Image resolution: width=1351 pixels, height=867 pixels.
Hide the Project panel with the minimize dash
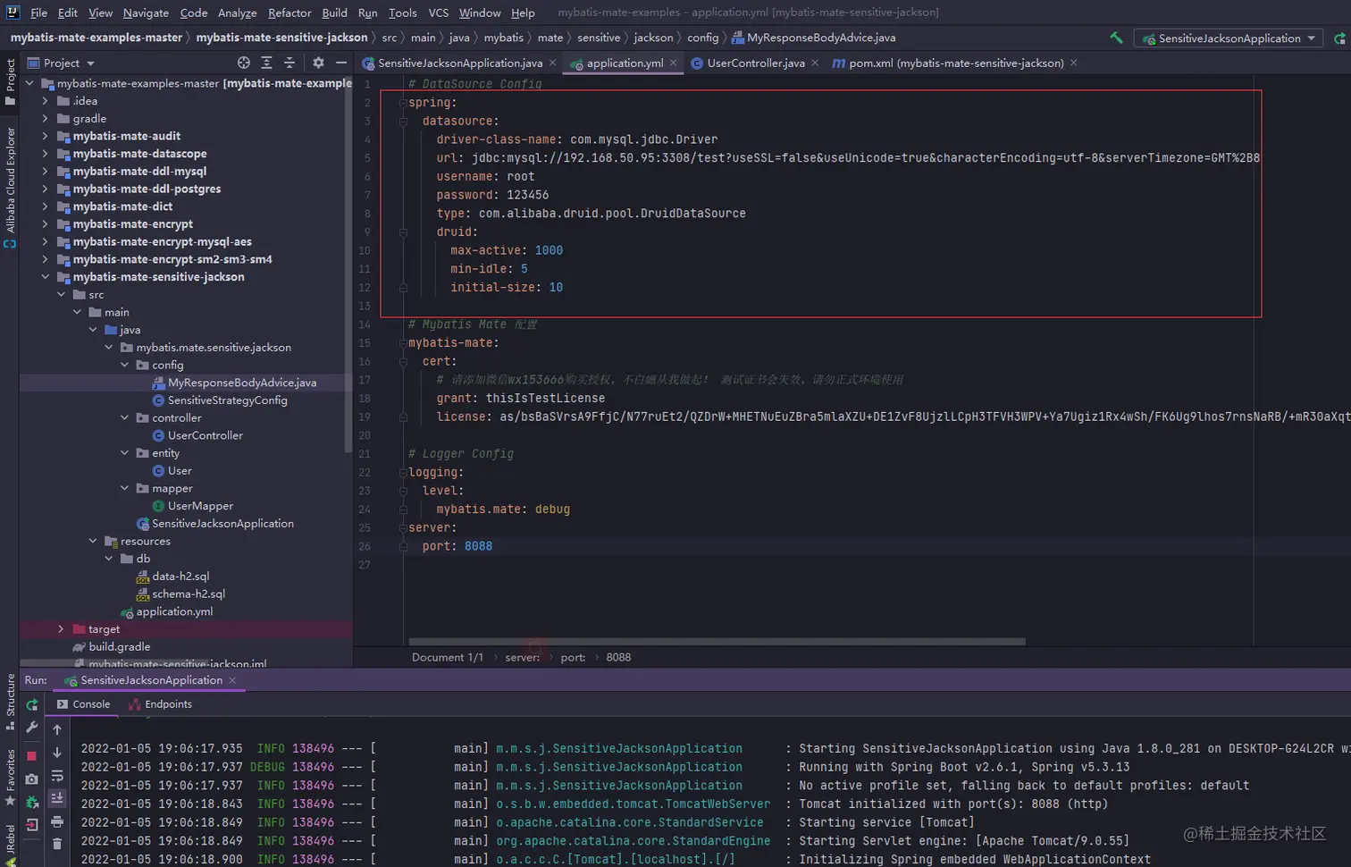pos(340,63)
